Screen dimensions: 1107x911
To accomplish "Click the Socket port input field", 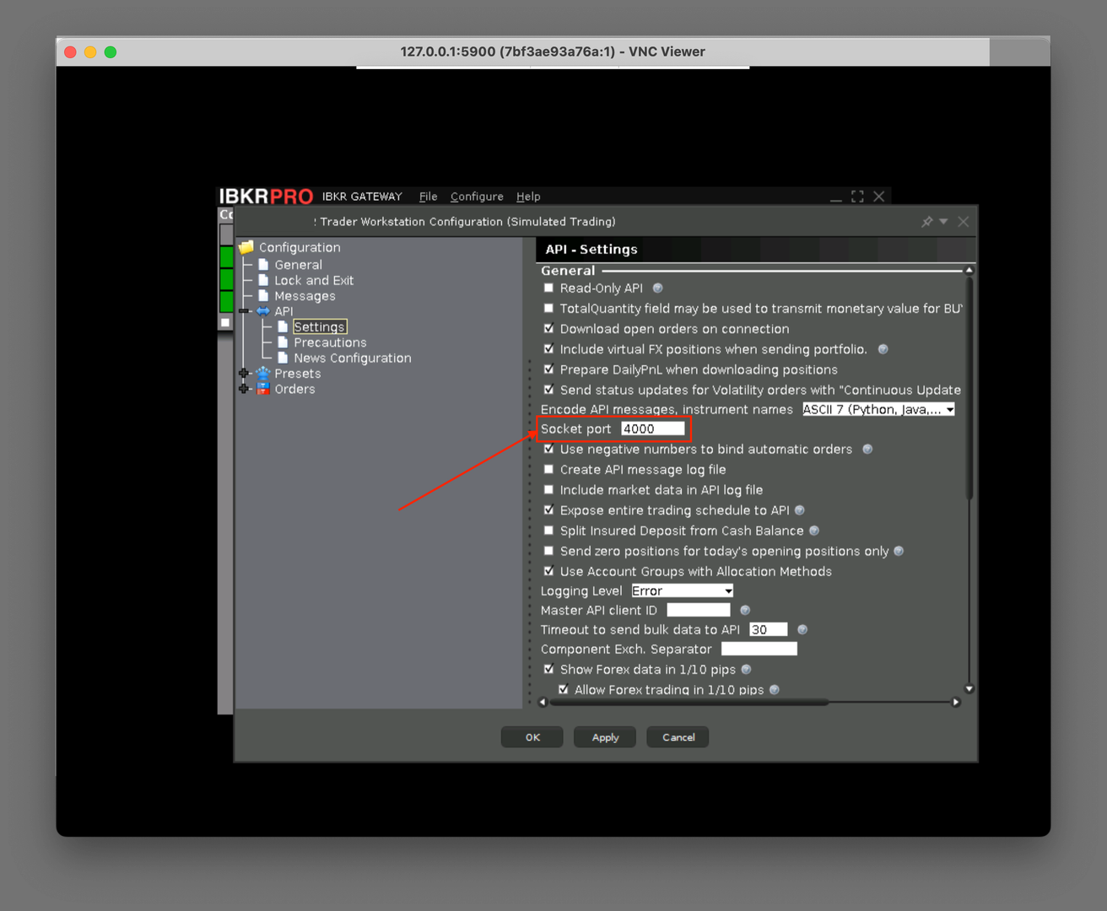I will (x=652, y=429).
